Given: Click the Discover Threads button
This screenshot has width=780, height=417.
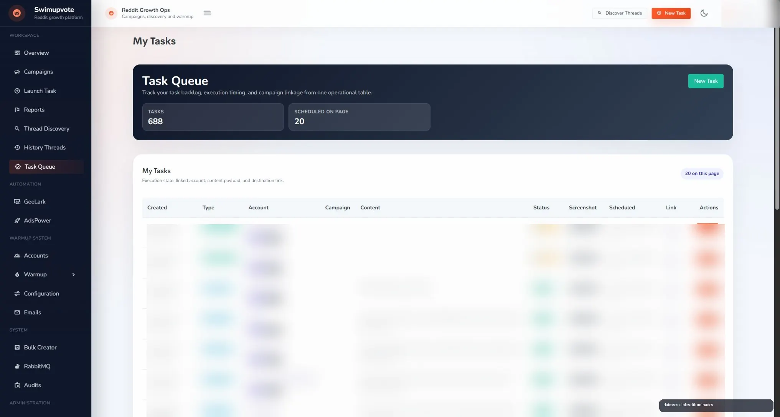Looking at the screenshot, I should coord(620,13).
